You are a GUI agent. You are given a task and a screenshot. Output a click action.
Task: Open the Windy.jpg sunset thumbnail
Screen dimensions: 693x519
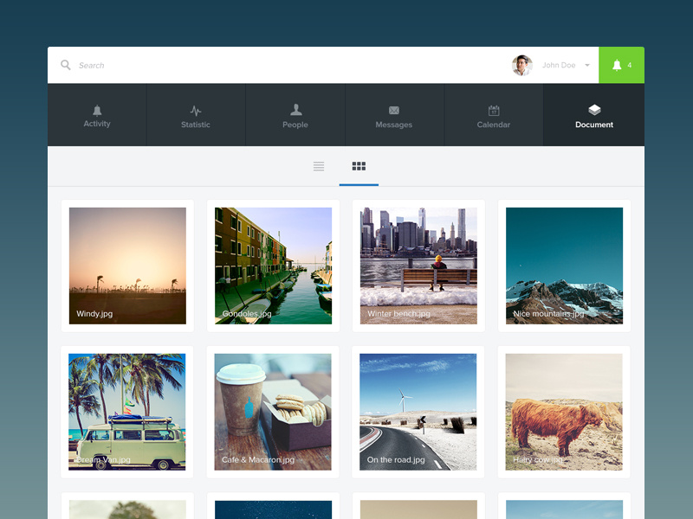[127, 266]
